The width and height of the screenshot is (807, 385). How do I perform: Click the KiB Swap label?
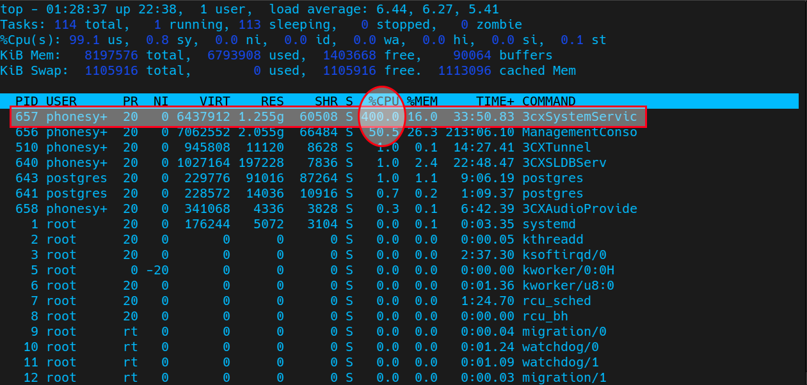pyautogui.click(x=34, y=71)
